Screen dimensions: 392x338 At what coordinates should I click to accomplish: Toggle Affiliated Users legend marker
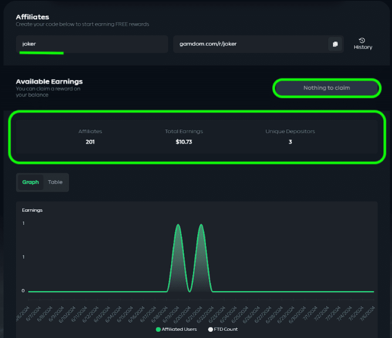coord(158,329)
